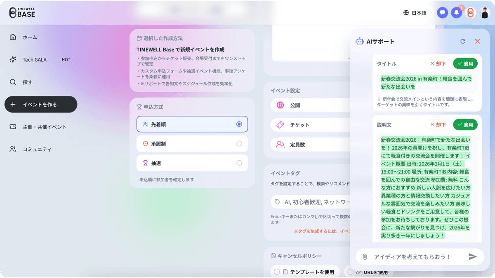Apply the AI title with 適用 button

tap(465, 63)
